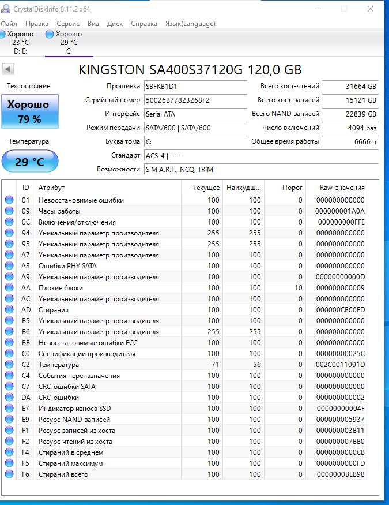
Task: Click status circle for Индикатор износа SSD
Action: coord(9,408)
